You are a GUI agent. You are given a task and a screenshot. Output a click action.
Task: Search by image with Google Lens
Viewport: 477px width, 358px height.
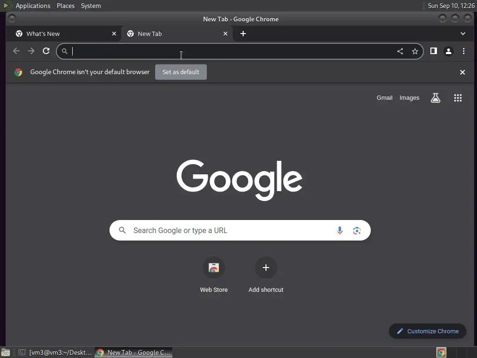(x=357, y=230)
